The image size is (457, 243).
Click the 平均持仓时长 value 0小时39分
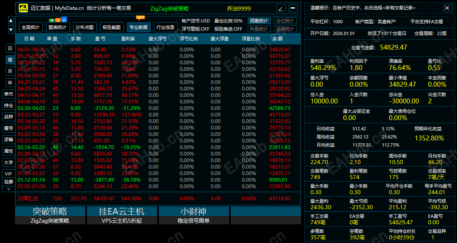(401, 237)
